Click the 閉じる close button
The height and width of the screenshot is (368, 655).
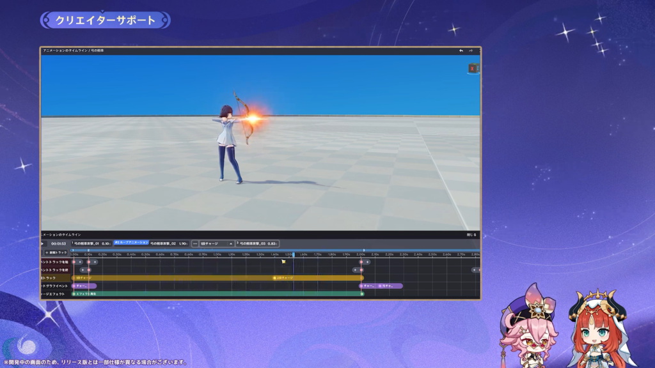(473, 235)
